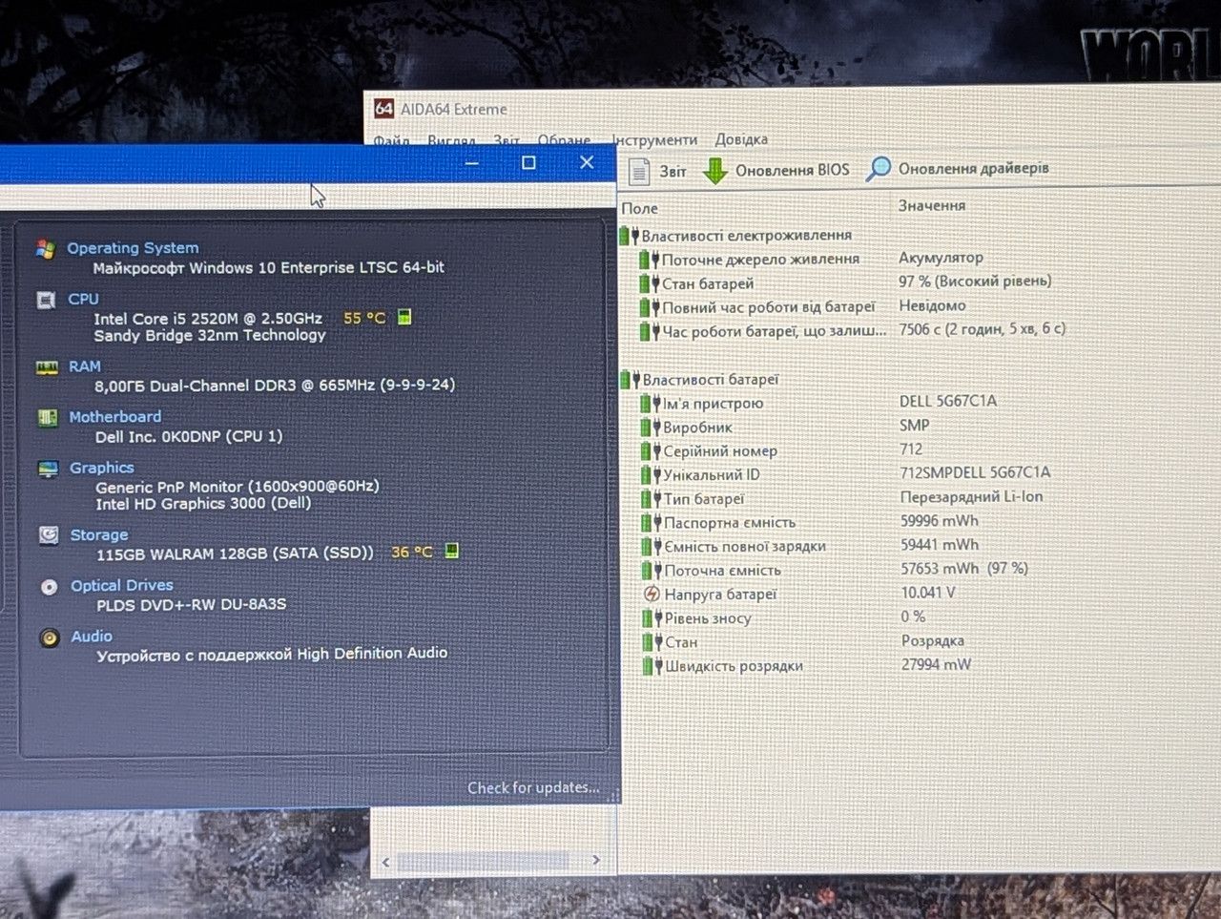1221x919 pixels.
Task: Click the CPU temperature chip icon
Action: (404, 317)
